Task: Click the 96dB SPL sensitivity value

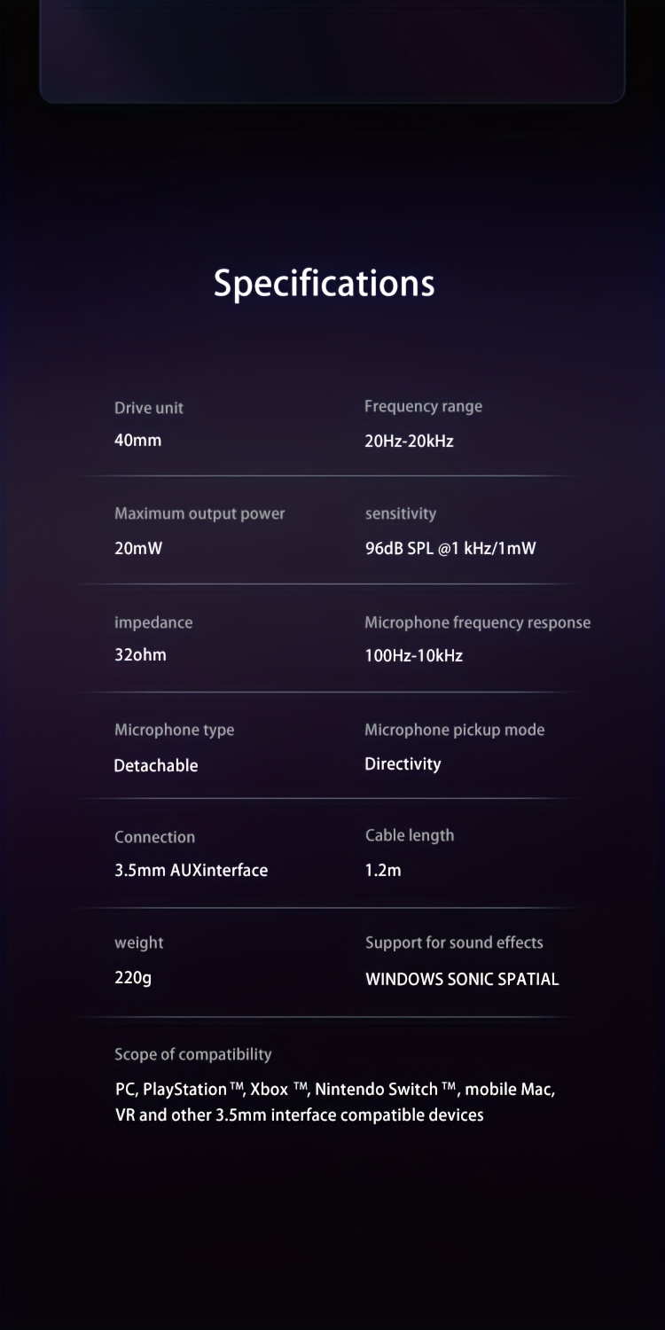Action: (450, 548)
